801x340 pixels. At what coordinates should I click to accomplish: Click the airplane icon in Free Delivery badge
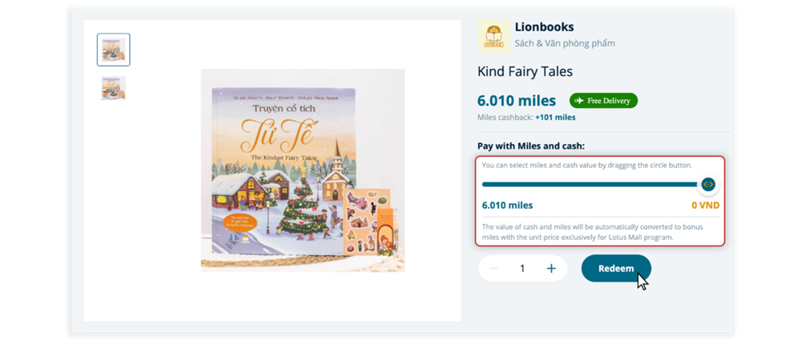(578, 101)
